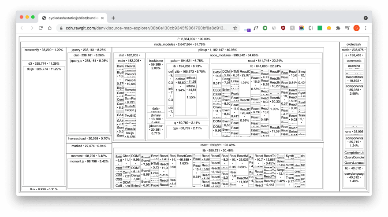The height and width of the screenshot is (217, 388).
Task: Click 'lib • 194,288 • 6.73%' header
Action: (187, 66)
